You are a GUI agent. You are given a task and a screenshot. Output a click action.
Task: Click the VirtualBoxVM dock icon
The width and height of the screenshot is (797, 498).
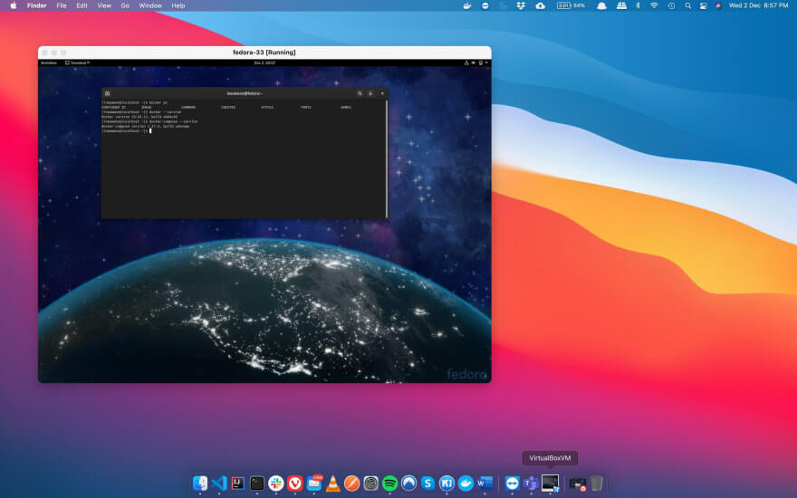point(550,484)
